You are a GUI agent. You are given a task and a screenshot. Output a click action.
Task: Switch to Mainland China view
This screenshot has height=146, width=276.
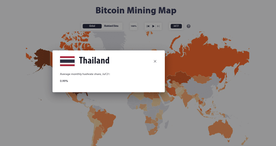click(111, 26)
